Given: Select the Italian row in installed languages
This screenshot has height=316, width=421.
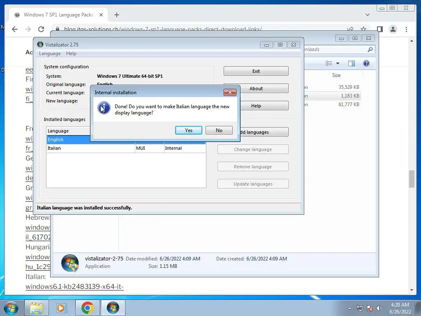Looking at the screenshot, I should point(126,148).
